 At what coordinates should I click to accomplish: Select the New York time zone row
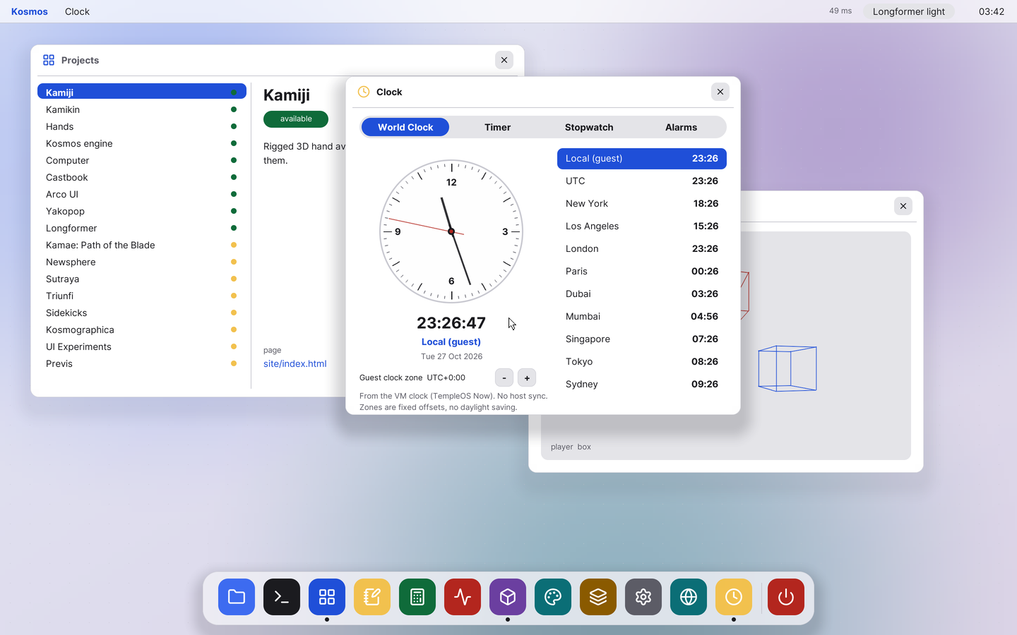(x=642, y=203)
